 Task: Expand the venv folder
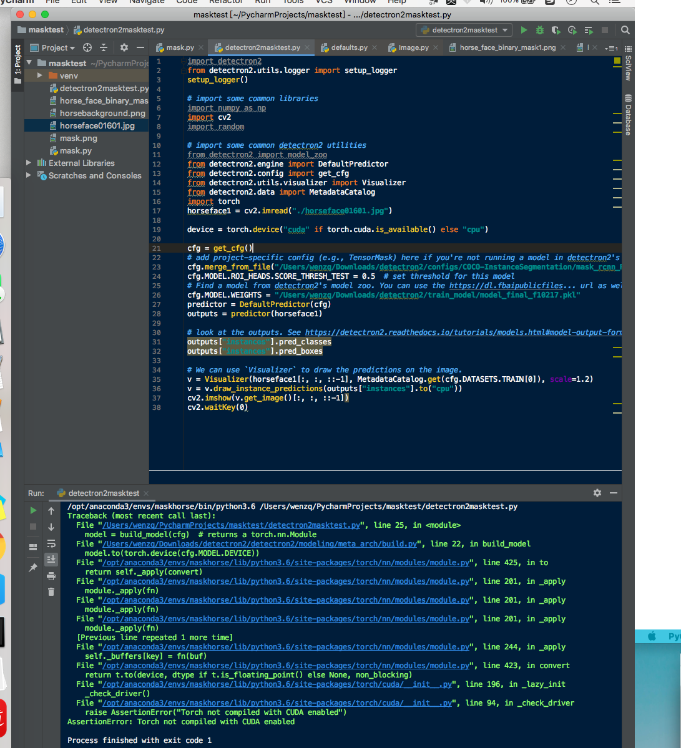coord(40,75)
